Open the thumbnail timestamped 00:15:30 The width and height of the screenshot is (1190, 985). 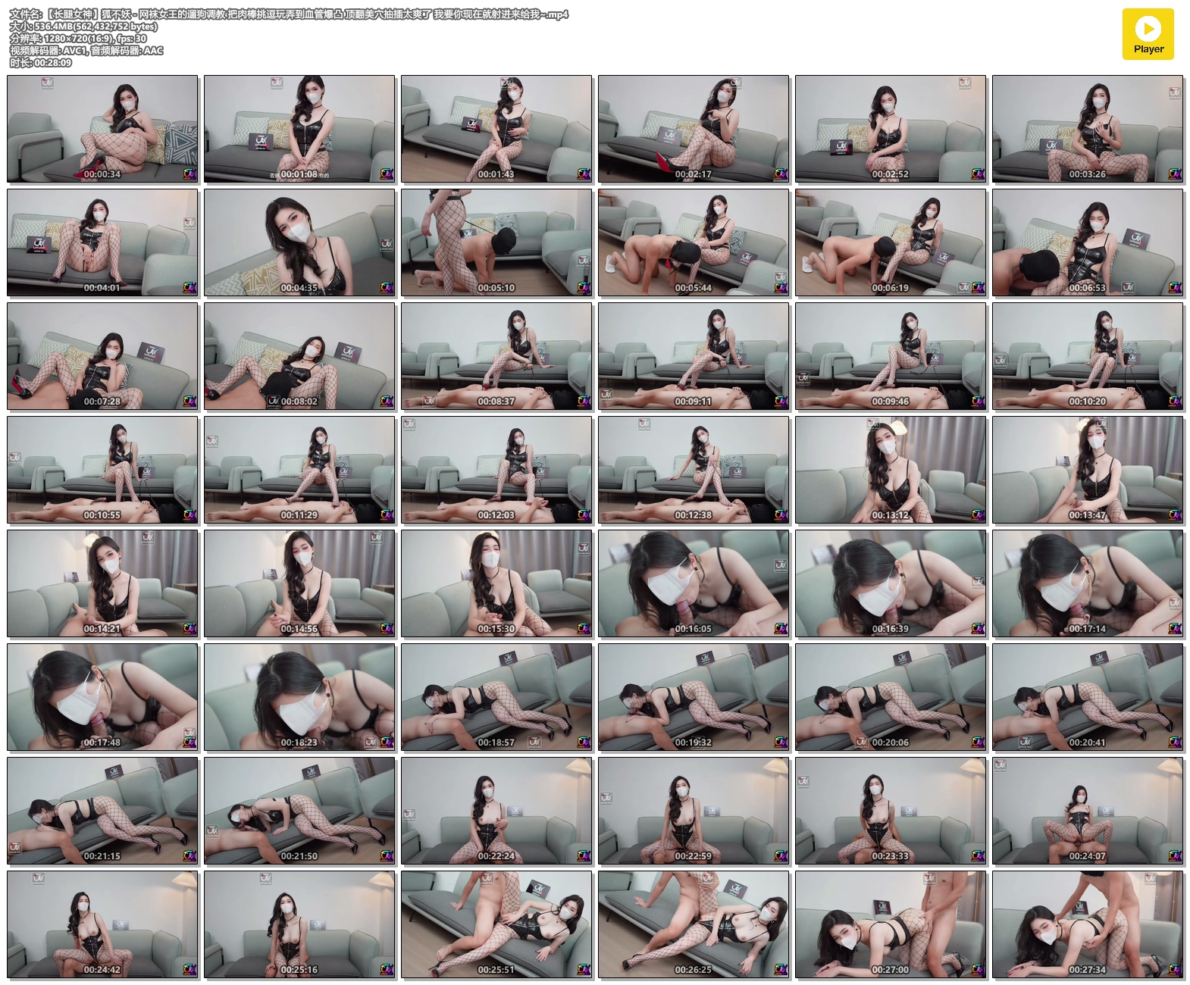(x=496, y=583)
